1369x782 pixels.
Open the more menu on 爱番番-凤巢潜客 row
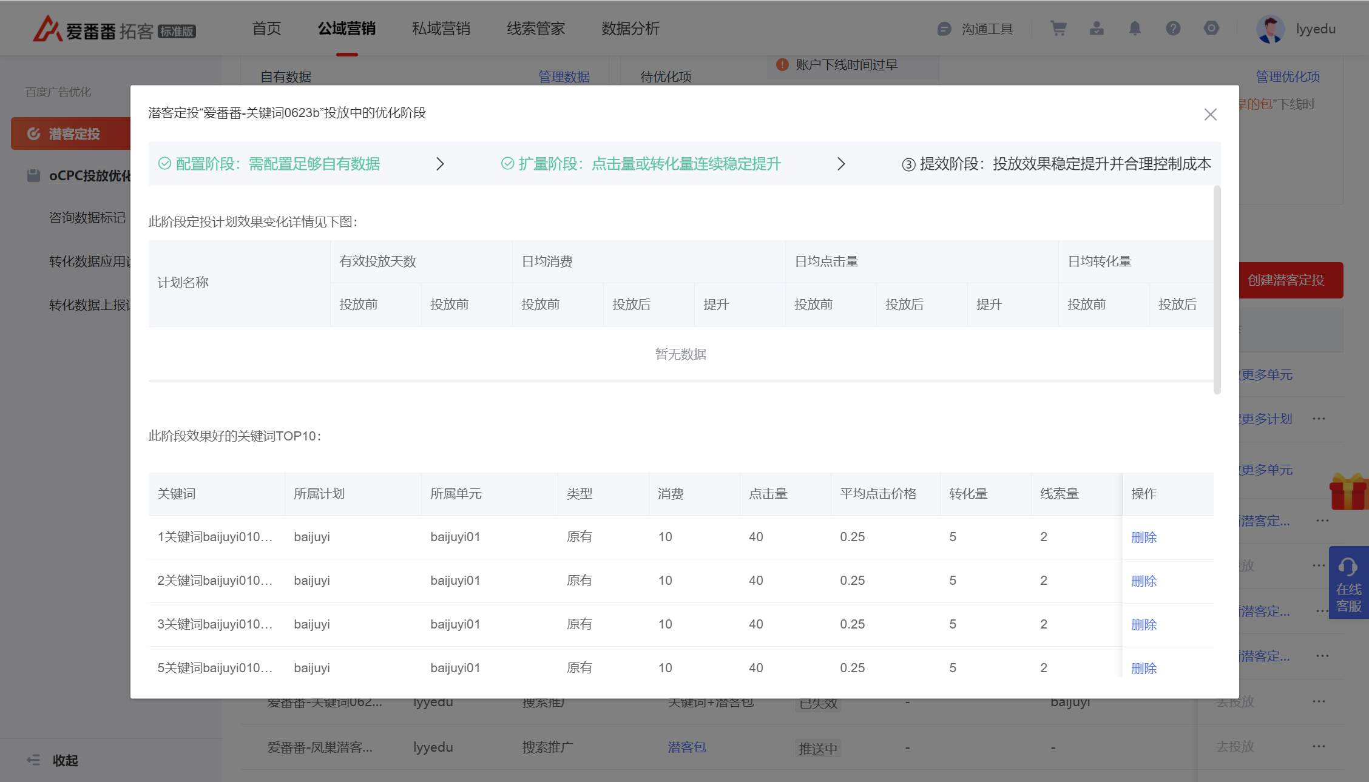point(1319,746)
